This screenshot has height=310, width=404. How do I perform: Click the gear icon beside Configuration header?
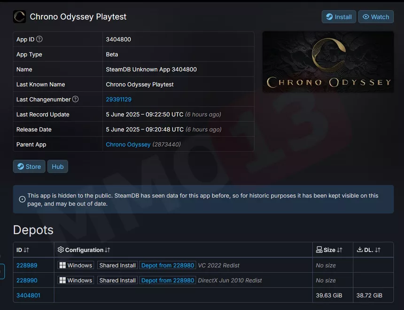[x=61, y=250]
